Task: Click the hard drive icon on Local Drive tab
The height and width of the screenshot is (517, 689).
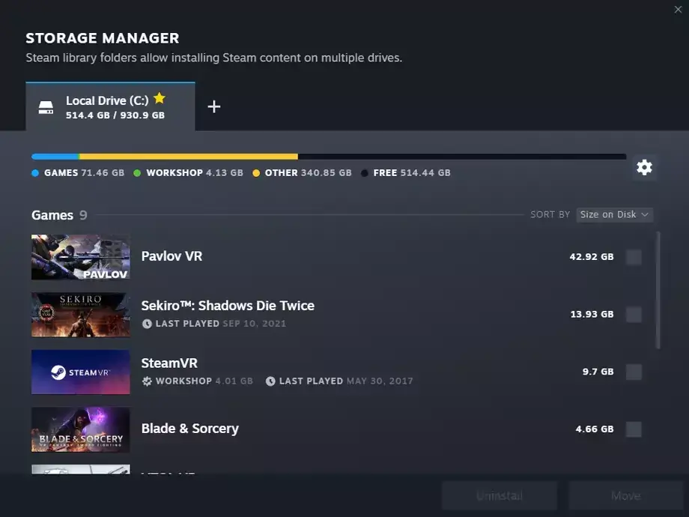Action: (x=46, y=106)
